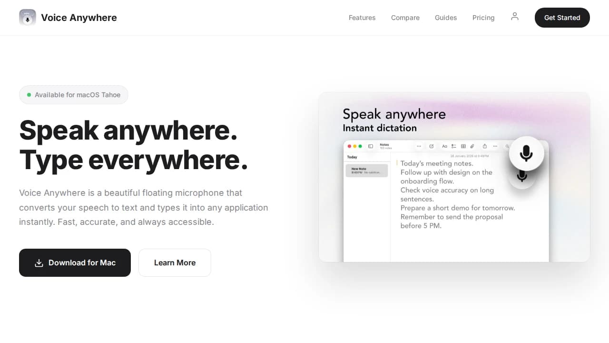Click the Learn More link
Image resolution: width=609 pixels, height=343 pixels.
(175, 262)
